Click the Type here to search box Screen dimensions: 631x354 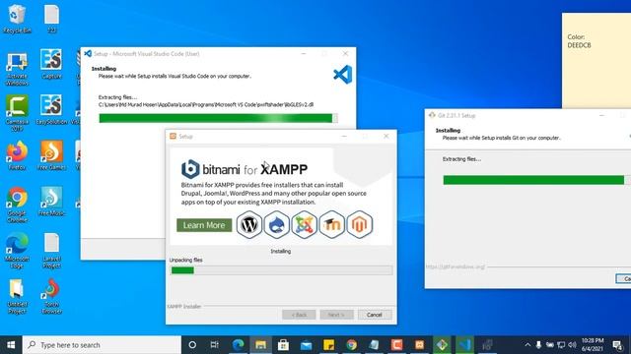[x=102, y=345]
